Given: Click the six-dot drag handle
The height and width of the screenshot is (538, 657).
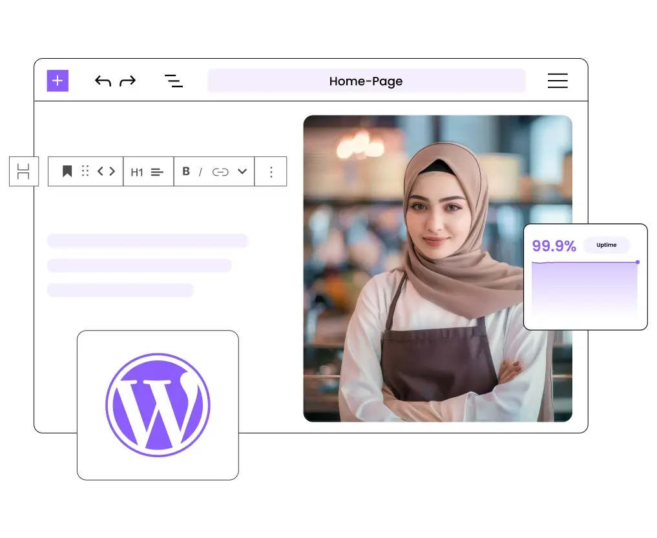Looking at the screenshot, I should tap(85, 171).
